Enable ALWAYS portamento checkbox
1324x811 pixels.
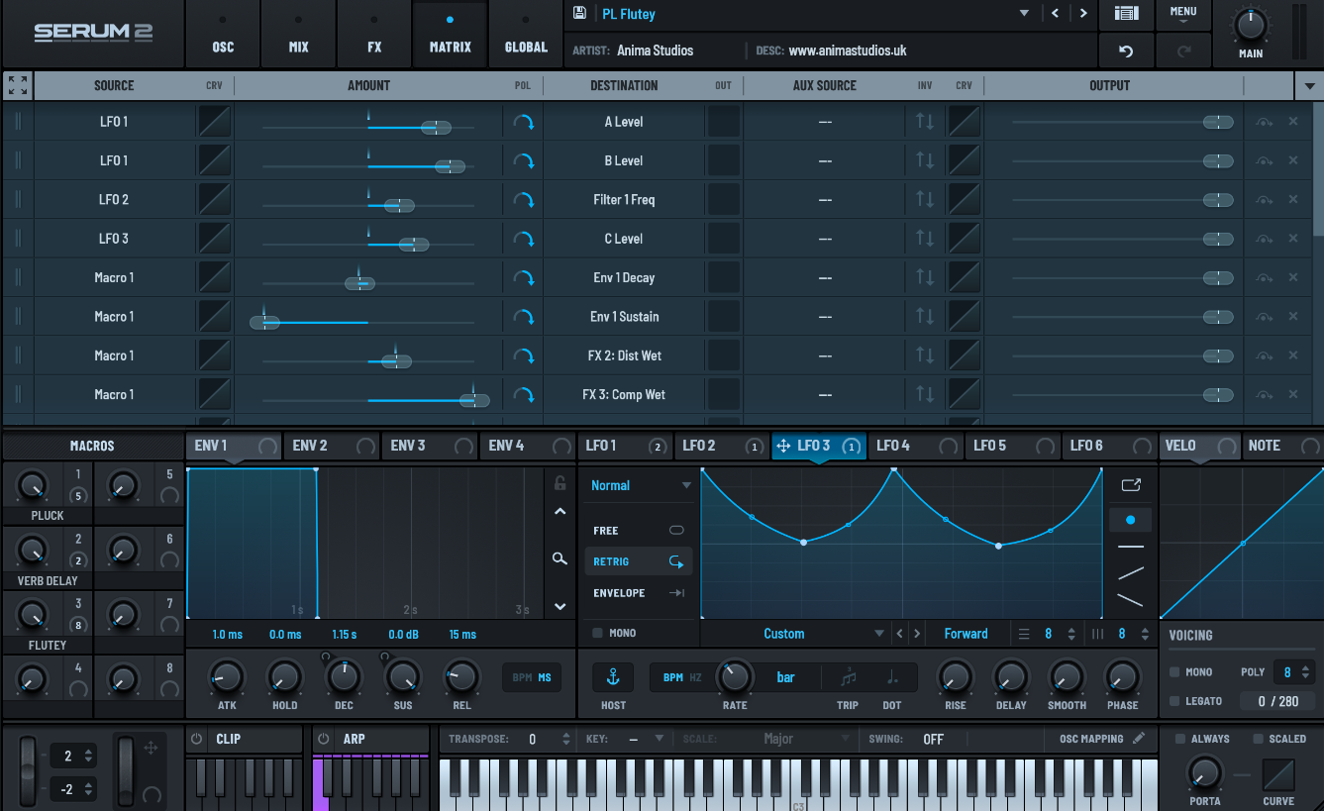pyautogui.click(x=1180, y=739)
